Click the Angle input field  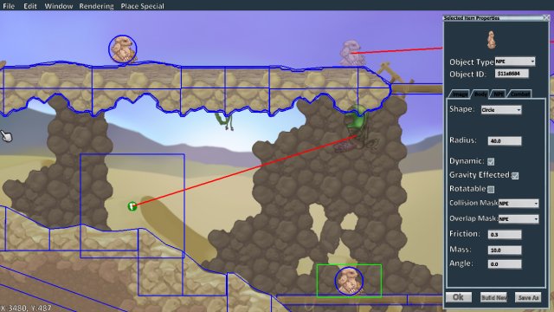(x=505, y=263)
